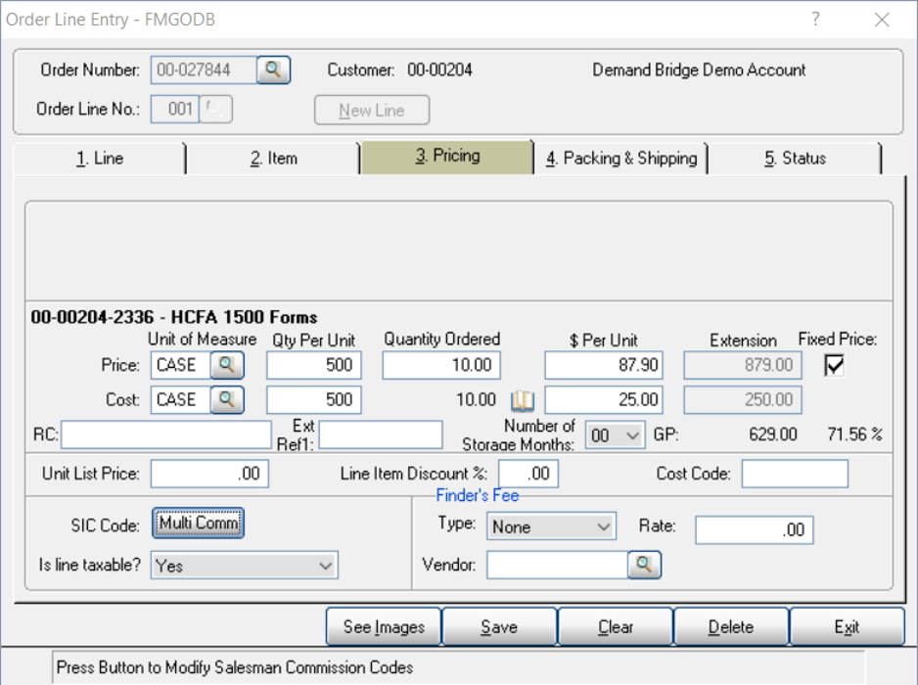This screenshot has height=685, width=918.
Task: Click the New Line button
Action: tap(372, 110)
